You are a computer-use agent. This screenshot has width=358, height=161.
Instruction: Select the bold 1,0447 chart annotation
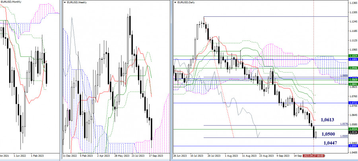click(331, 143)
